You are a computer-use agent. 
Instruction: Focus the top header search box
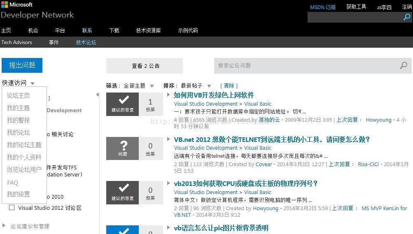(355, 17)
